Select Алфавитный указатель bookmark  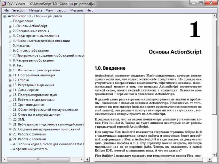click(31, 149)
